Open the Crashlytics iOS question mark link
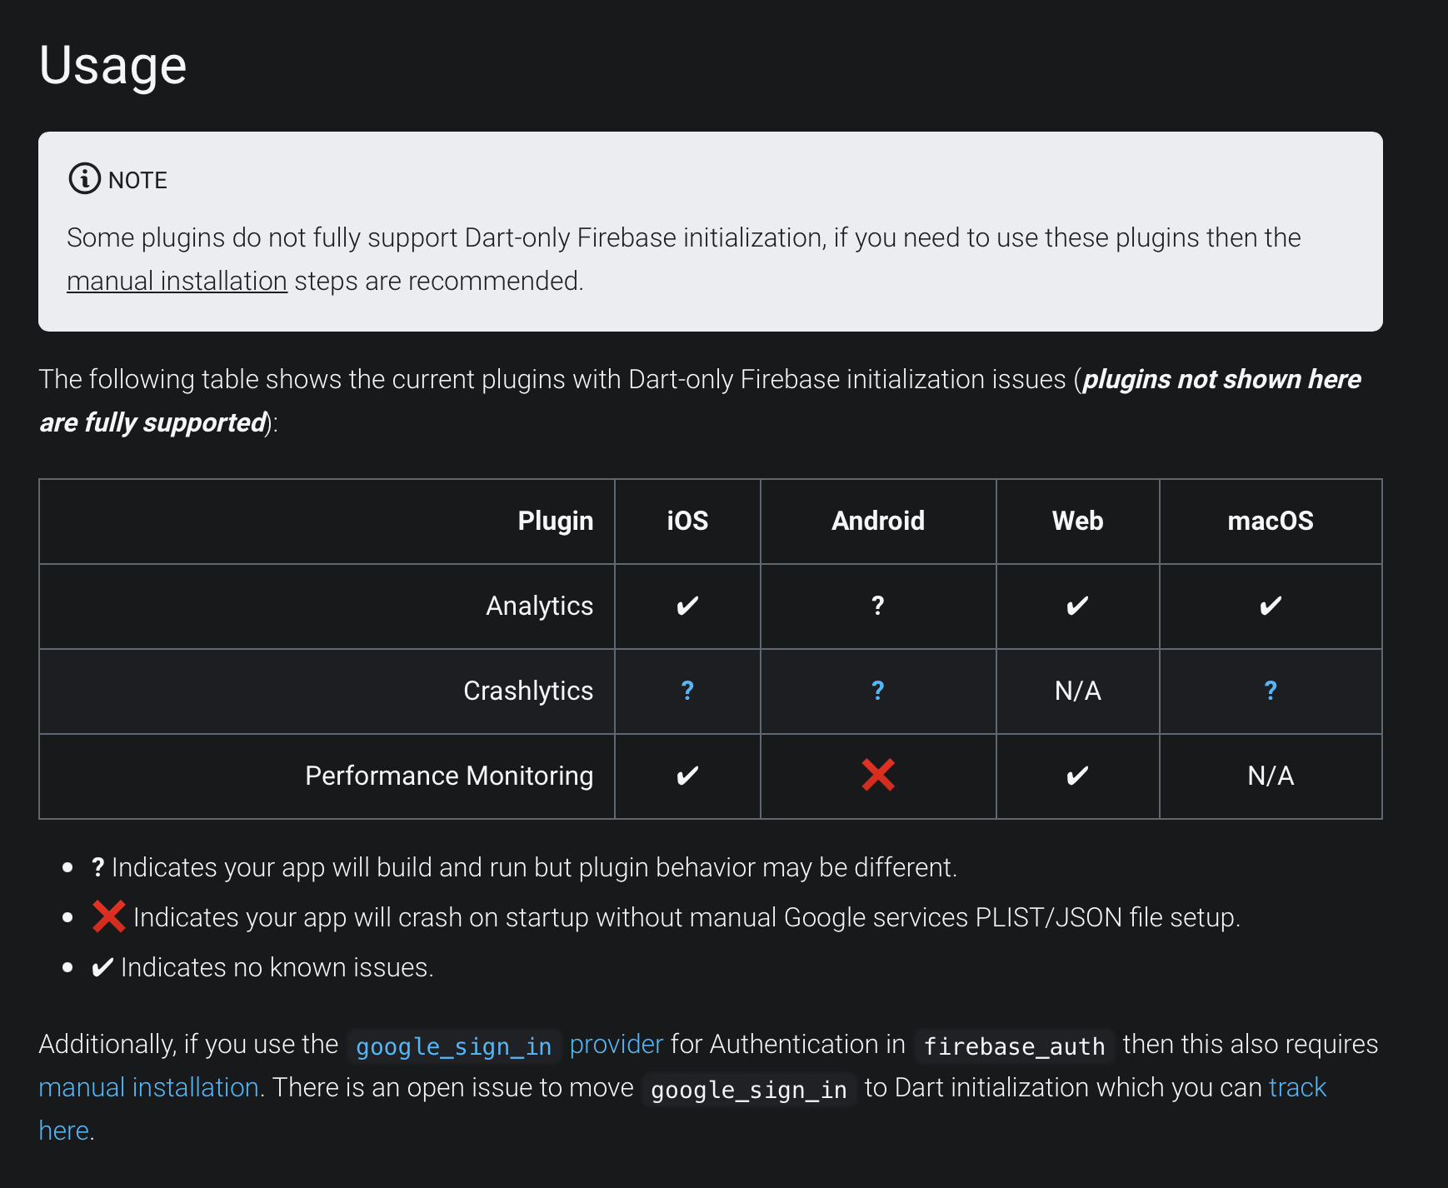 (x=687, y=691)
